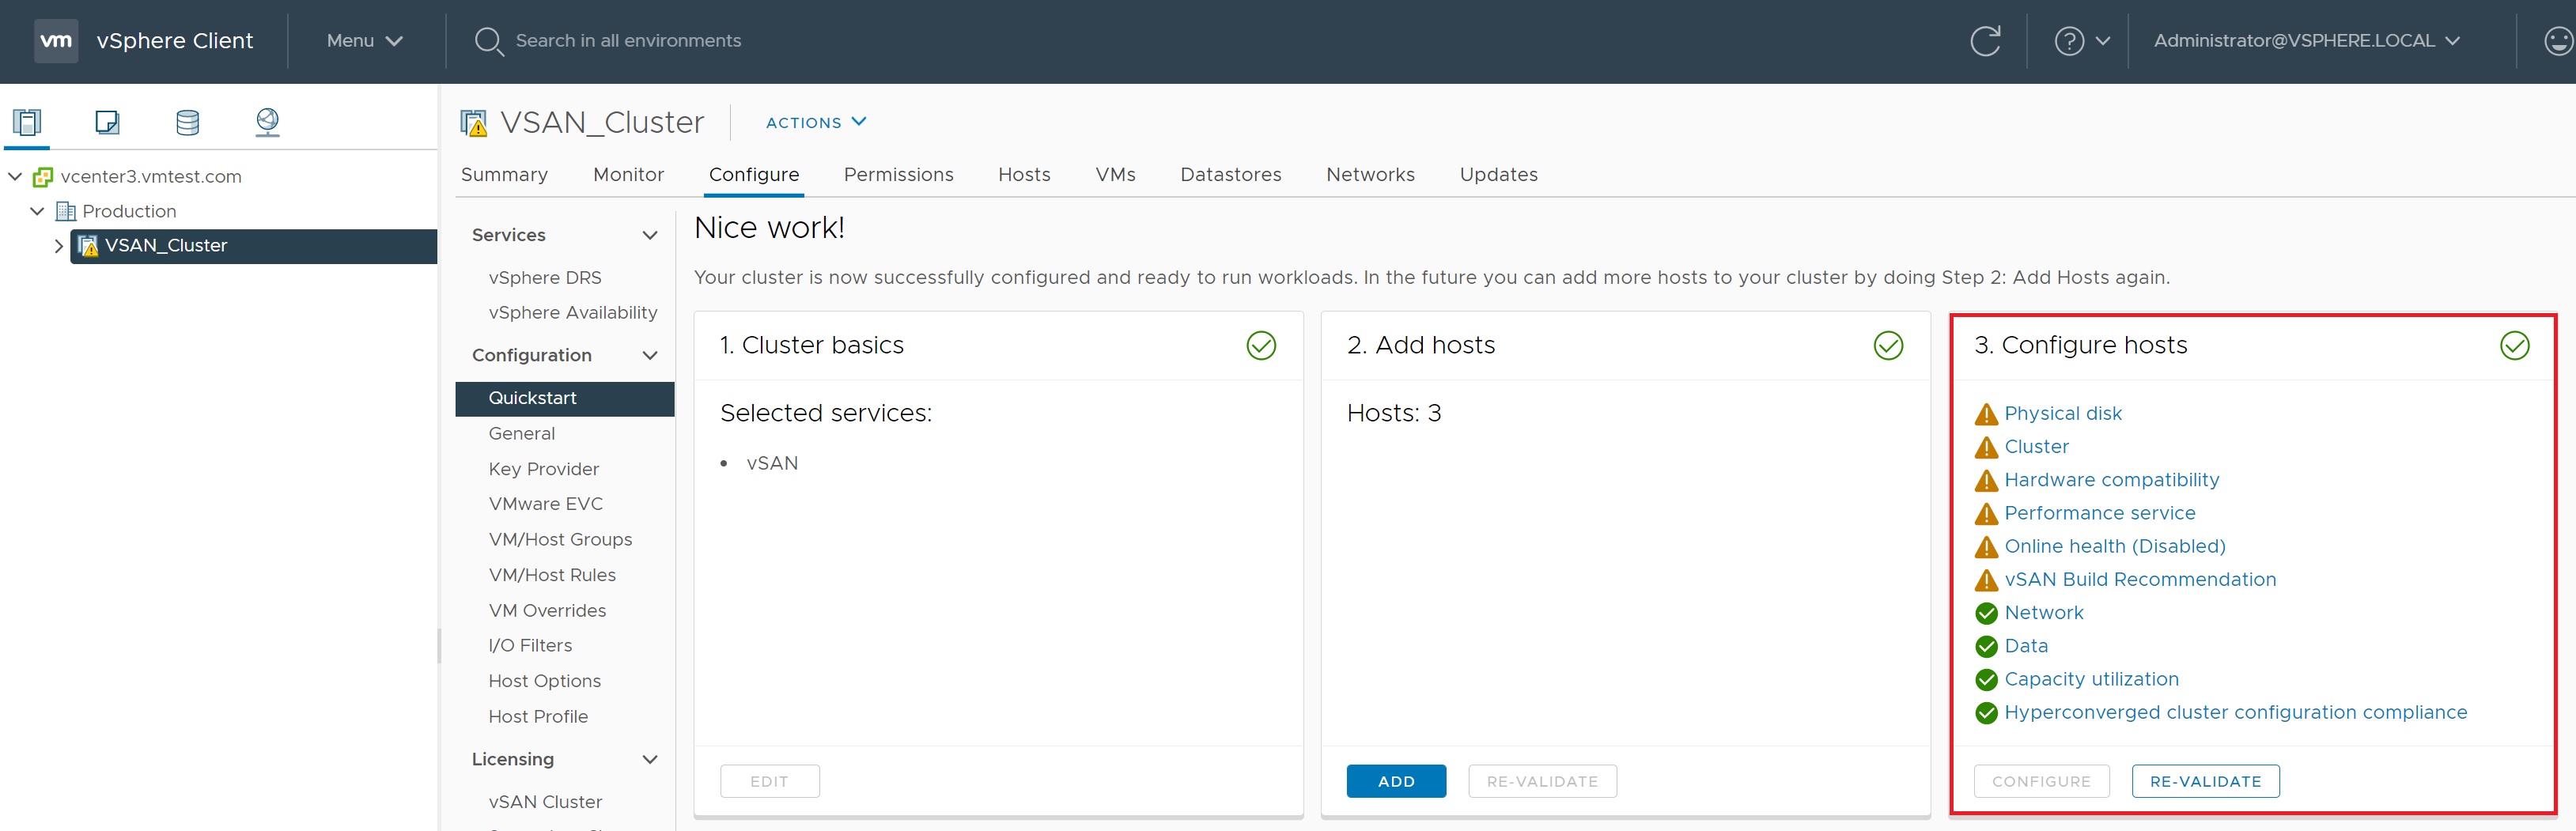Click the smiley feedback icon

[2556, 41]
